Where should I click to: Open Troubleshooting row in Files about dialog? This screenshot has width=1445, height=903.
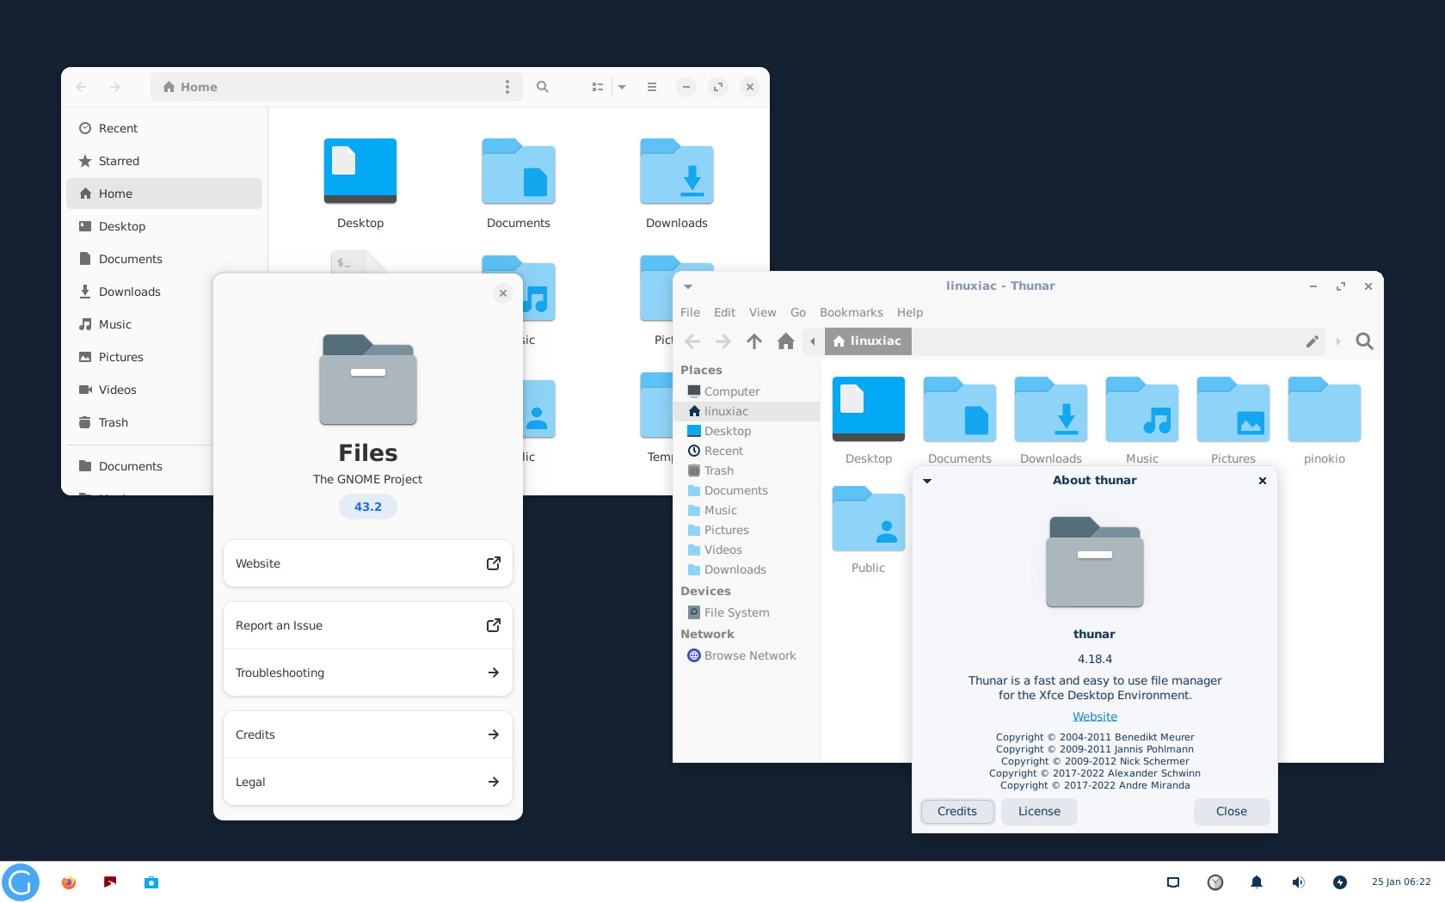click(368, 673)
